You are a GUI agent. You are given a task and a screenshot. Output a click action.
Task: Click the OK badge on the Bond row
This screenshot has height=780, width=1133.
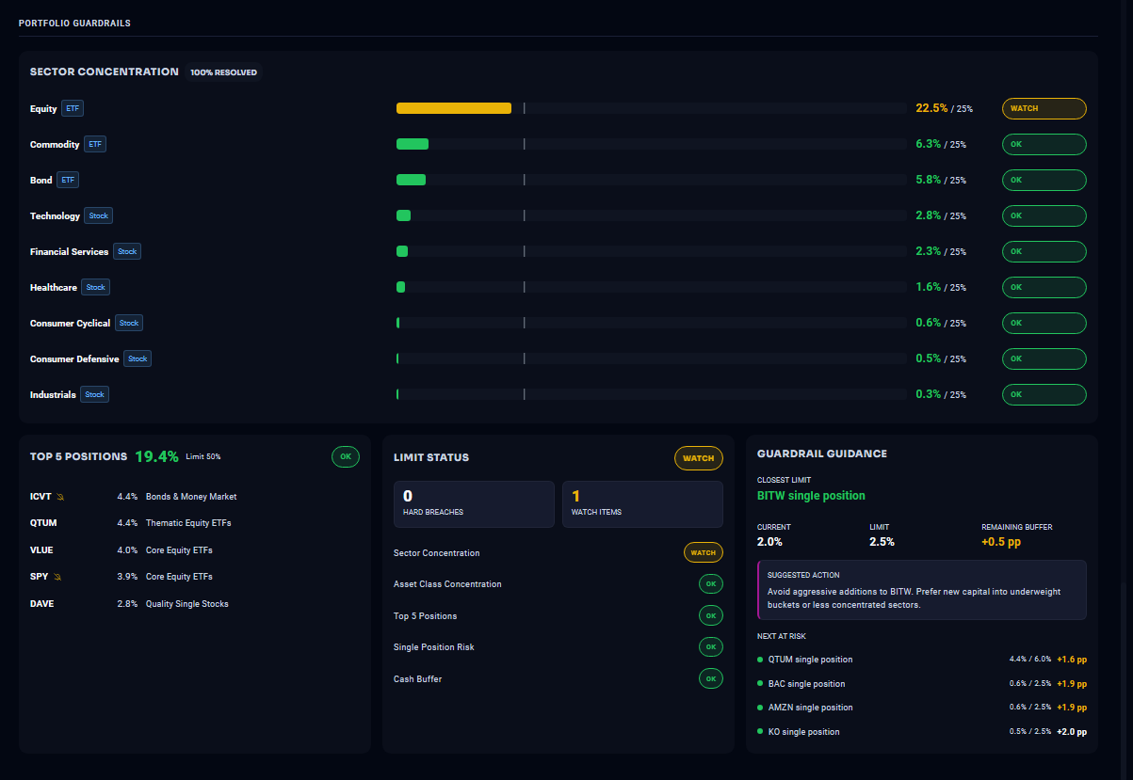(1044, 180)
